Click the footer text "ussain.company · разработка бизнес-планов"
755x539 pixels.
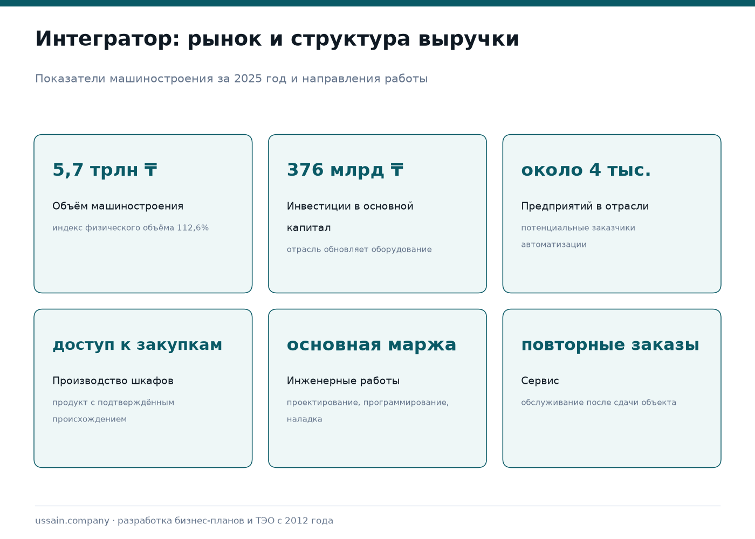141,521
